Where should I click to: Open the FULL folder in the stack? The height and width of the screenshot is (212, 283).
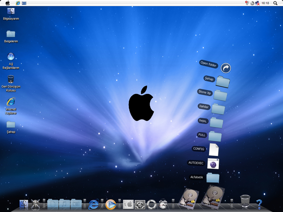pos(215,136)
